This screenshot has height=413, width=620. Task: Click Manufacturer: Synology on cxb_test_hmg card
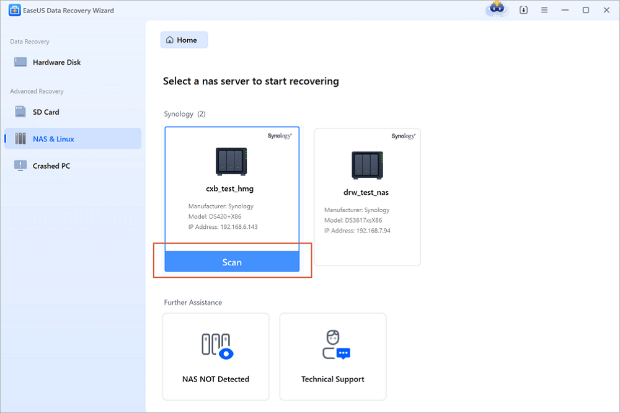pyautogui.click(x=221, y=206)
